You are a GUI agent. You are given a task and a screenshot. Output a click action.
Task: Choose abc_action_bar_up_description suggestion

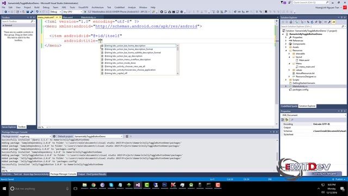123,56
